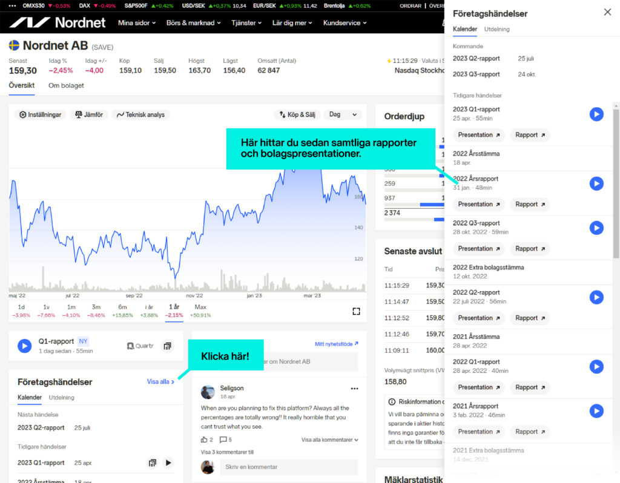Close the Företagshändelser side panel

tap(607, 12)
